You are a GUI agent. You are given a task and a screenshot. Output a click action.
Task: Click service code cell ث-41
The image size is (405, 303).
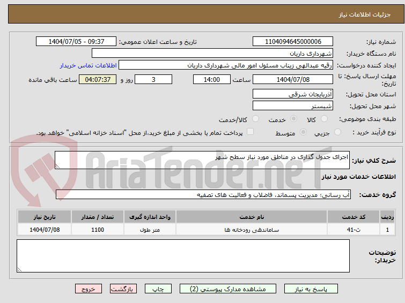coord(354,230)
